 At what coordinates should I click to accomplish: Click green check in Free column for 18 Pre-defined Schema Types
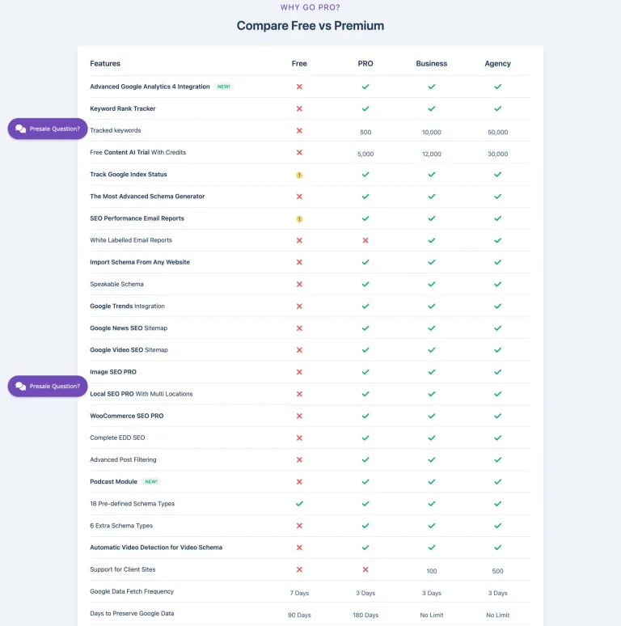click(x=299, y=503)
